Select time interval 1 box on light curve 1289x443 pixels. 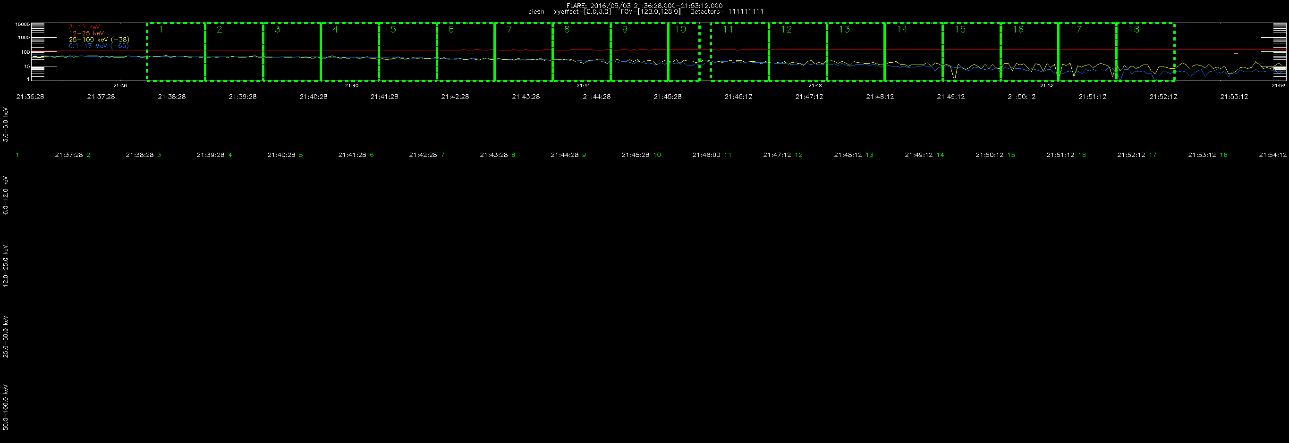[176, 51]
